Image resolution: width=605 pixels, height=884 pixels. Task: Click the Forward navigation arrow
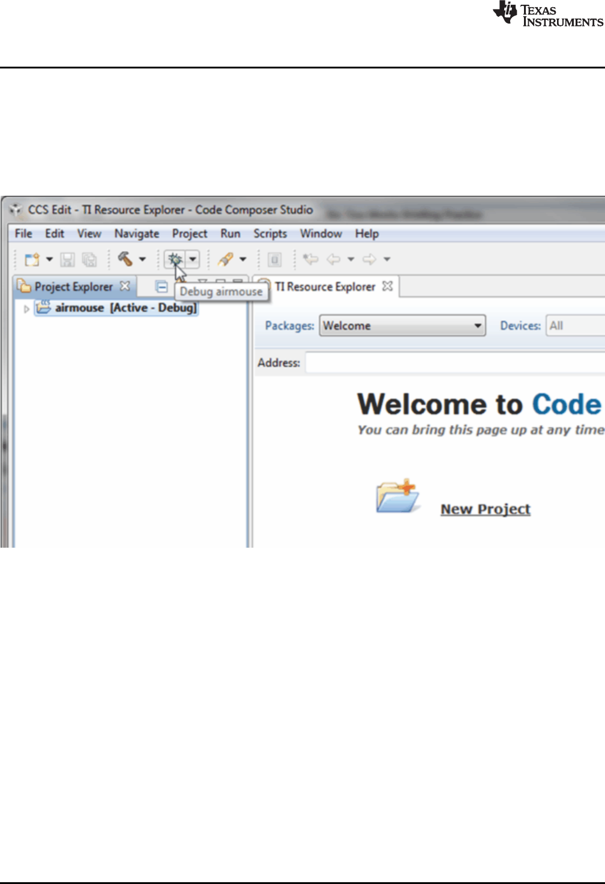369,259
